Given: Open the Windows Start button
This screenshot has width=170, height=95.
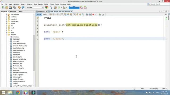Looking at the screenshot, I should coord(3,93).
